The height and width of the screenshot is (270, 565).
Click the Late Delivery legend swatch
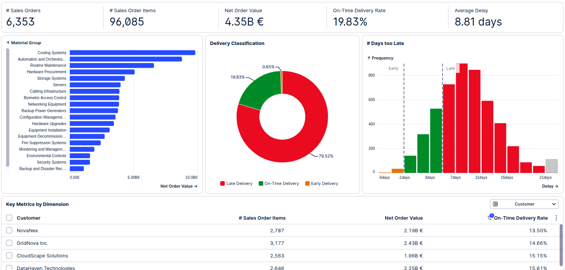click(222, 183)
